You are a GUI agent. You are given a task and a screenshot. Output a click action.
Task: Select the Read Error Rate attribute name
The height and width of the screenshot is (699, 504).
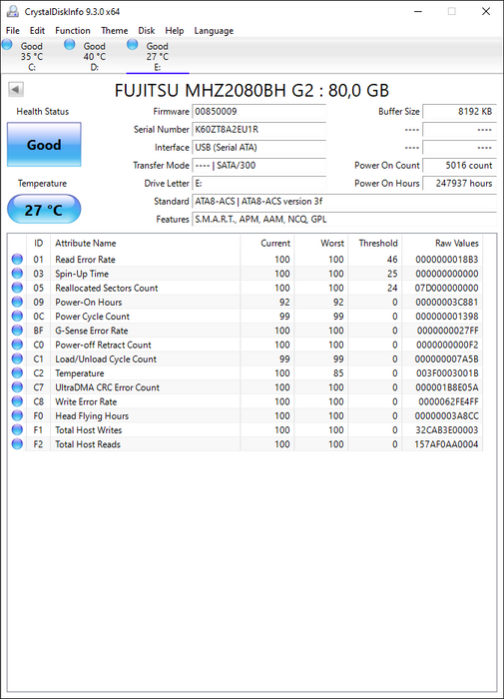pyautogui.click(x=85, y=260)
